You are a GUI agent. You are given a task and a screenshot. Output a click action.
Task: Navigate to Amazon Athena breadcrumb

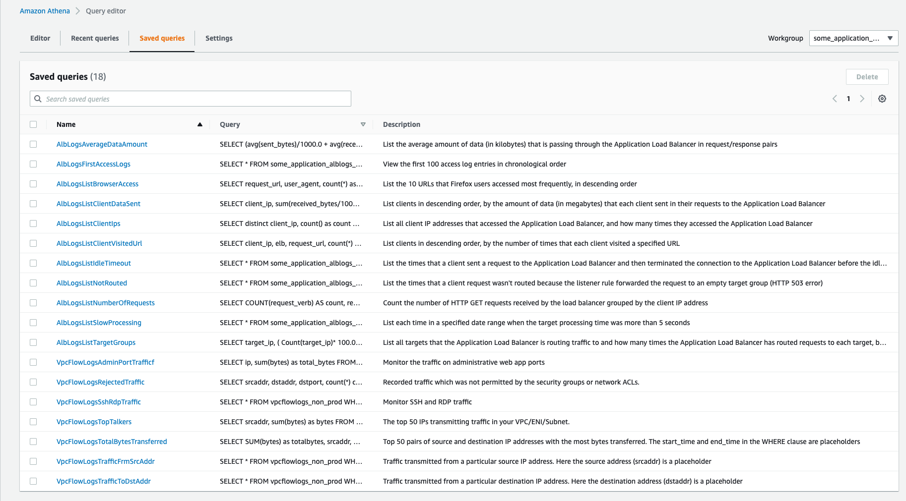[x=45, y=11]
